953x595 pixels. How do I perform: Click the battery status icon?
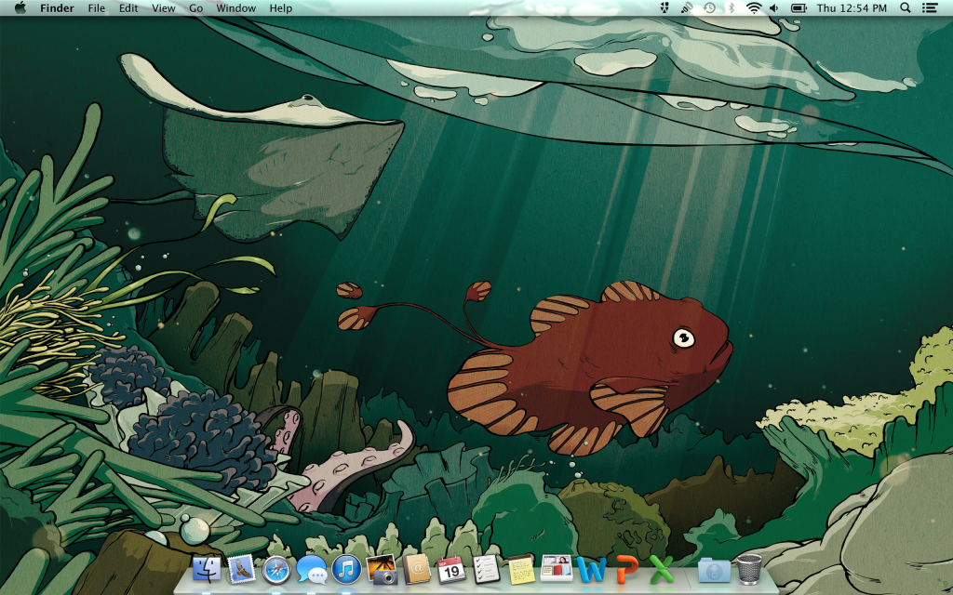(799, 7)
